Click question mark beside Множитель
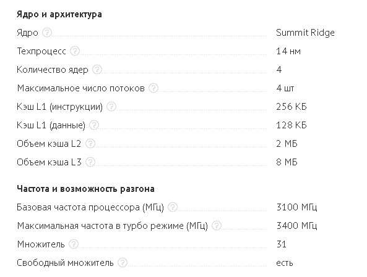 click(74, 244)
